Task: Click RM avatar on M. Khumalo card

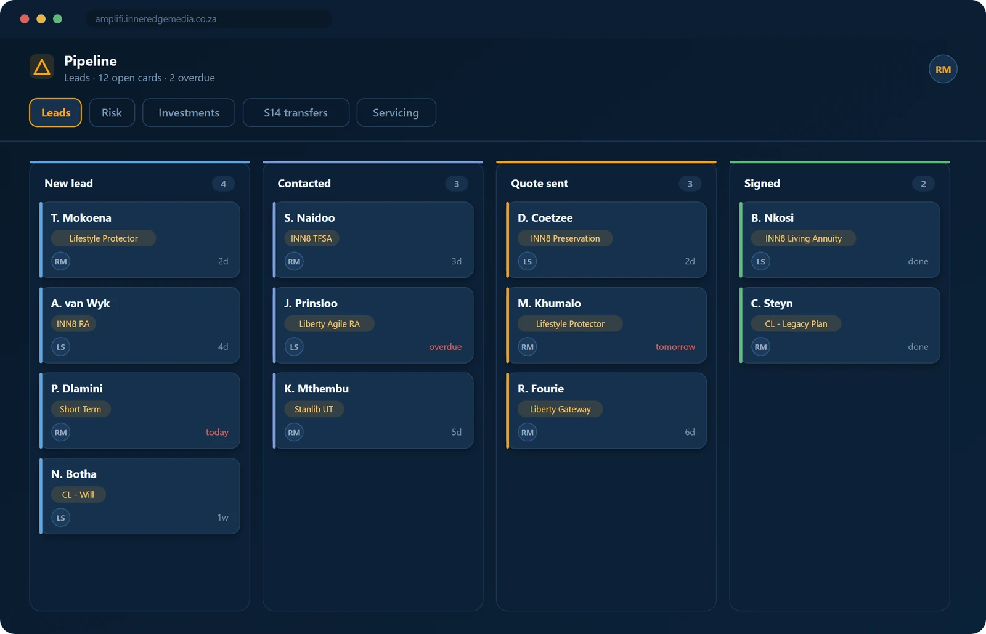Action: 528,347
